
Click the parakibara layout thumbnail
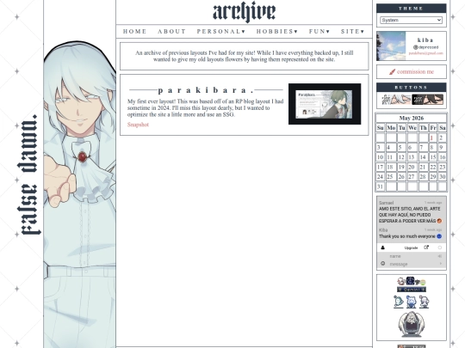click(x=325, y=104)
